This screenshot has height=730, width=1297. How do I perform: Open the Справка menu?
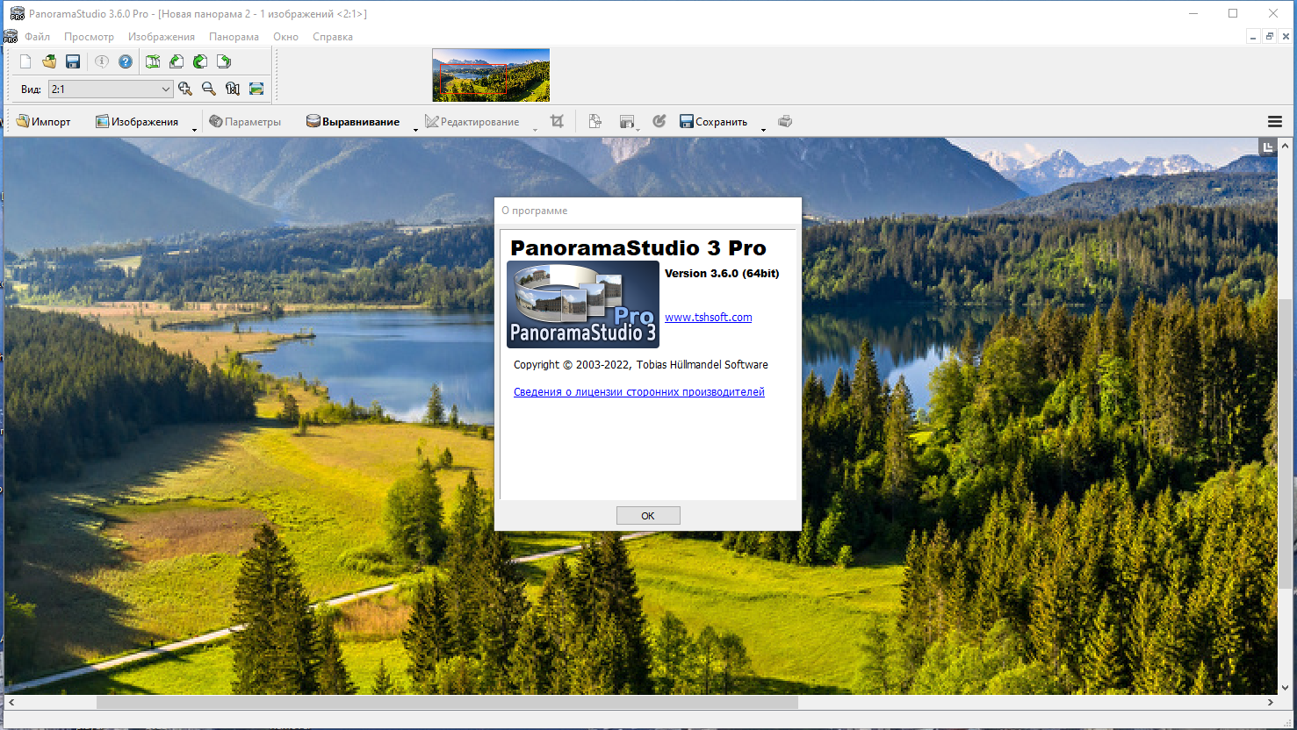(332, 37)
